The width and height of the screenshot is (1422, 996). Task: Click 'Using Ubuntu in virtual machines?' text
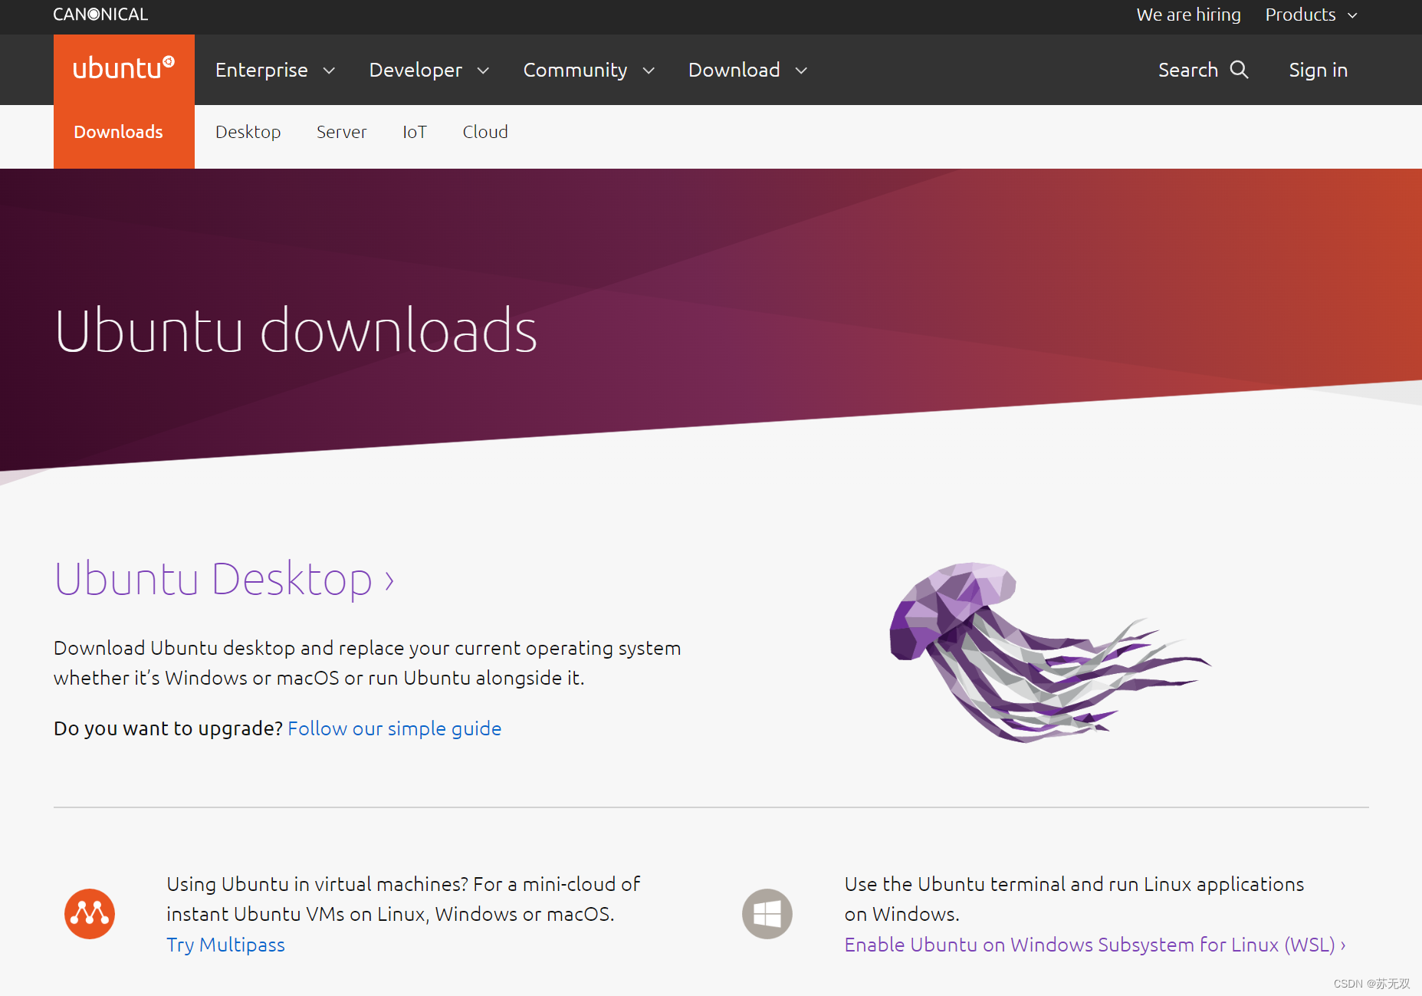317,884
